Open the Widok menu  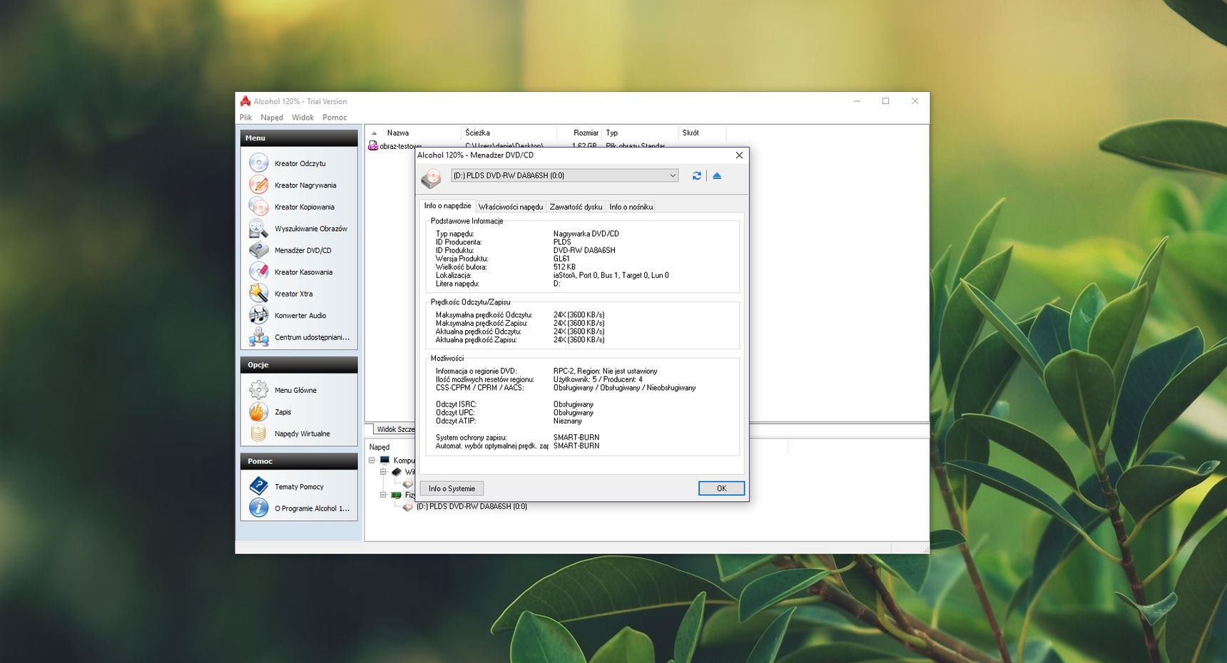click(302, 118)
